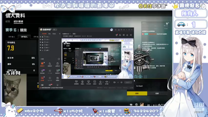
Task: Open the gift box icon with red dot
Action: pos(116,35)
